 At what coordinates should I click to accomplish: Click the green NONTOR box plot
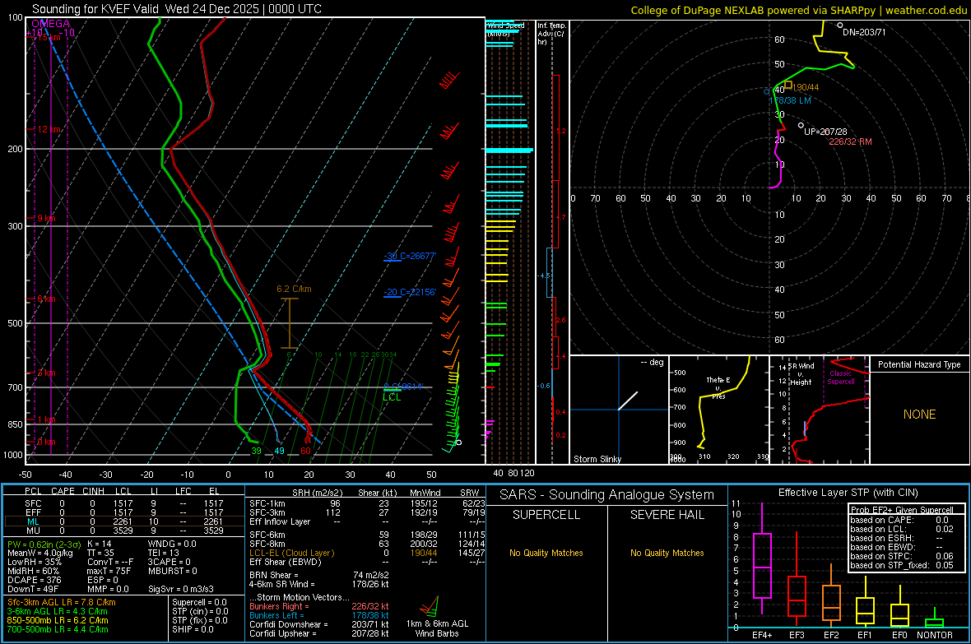(x=935, y=623)
